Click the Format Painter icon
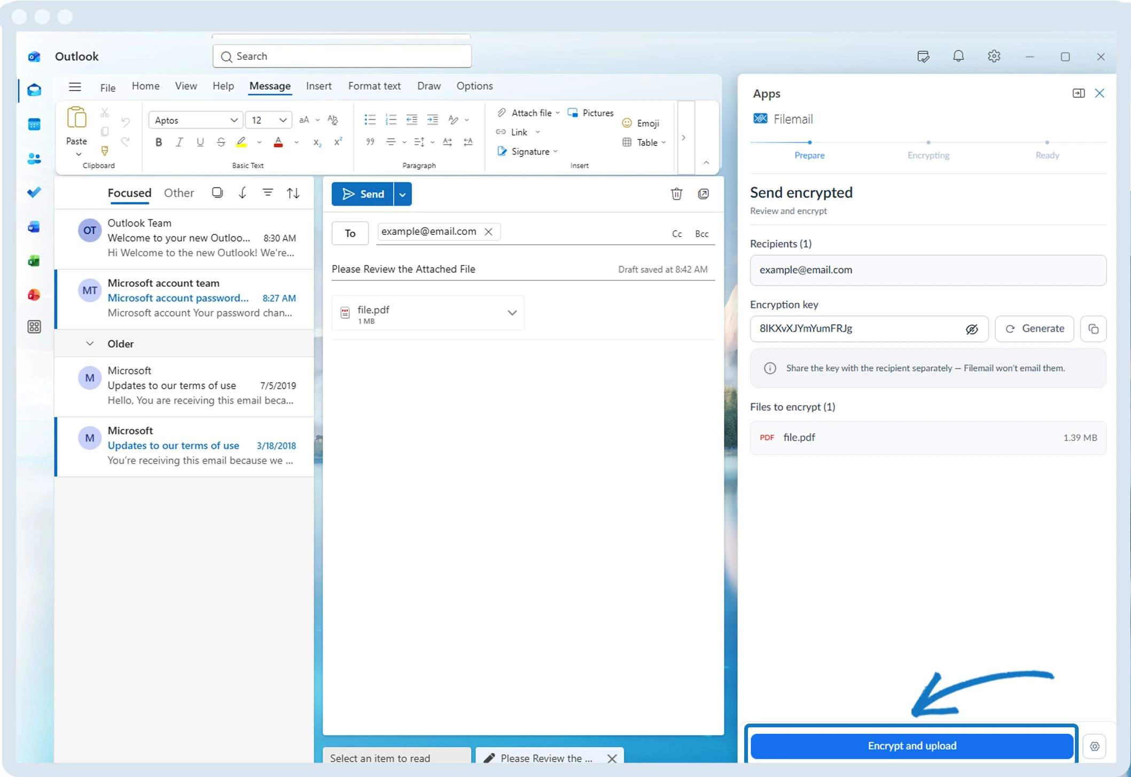The height and width of the screenshot is (777, 1131). (105, 151)
